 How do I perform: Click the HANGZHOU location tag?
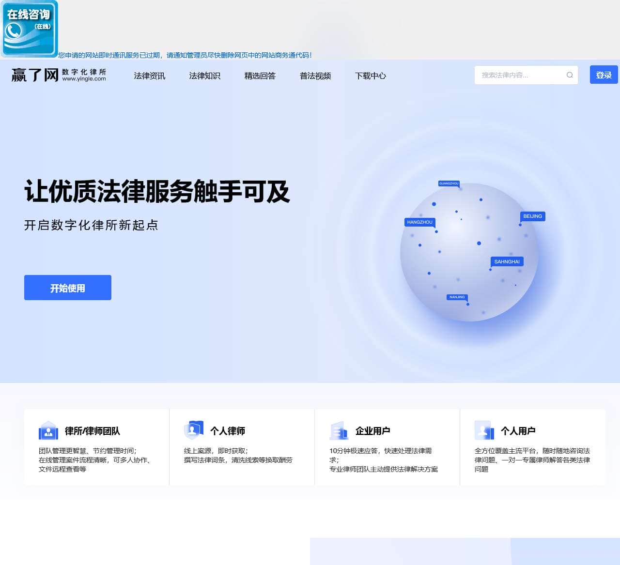point(419,223)
